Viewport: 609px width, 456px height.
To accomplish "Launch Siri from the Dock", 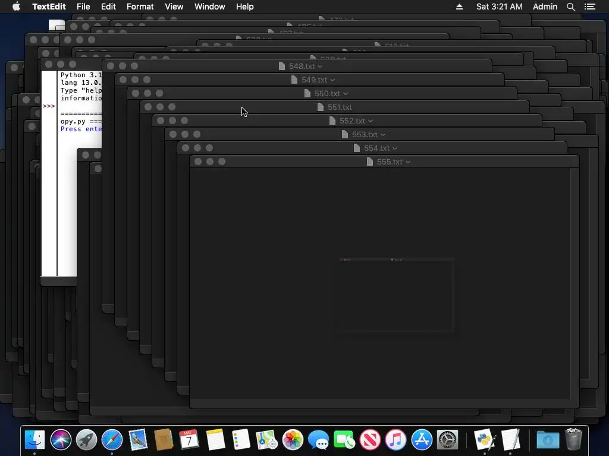I will [61, 440].
